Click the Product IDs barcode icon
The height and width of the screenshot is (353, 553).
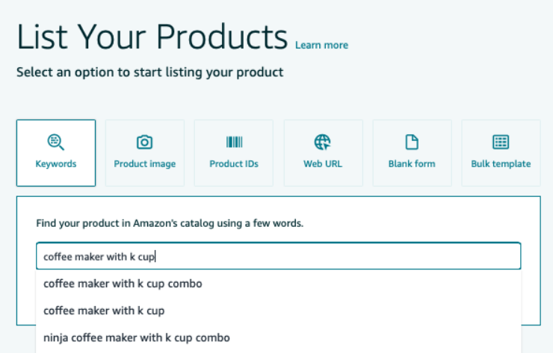234,142
